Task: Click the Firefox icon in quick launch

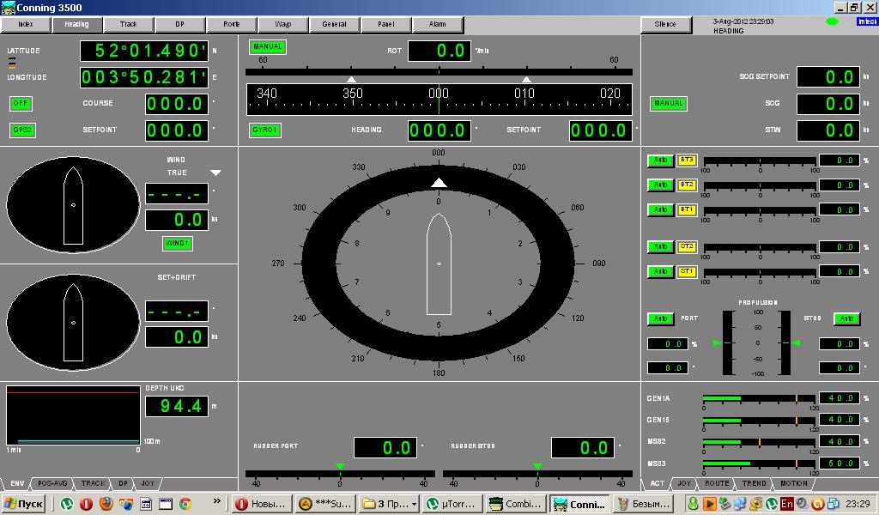Action: (106, 505)
